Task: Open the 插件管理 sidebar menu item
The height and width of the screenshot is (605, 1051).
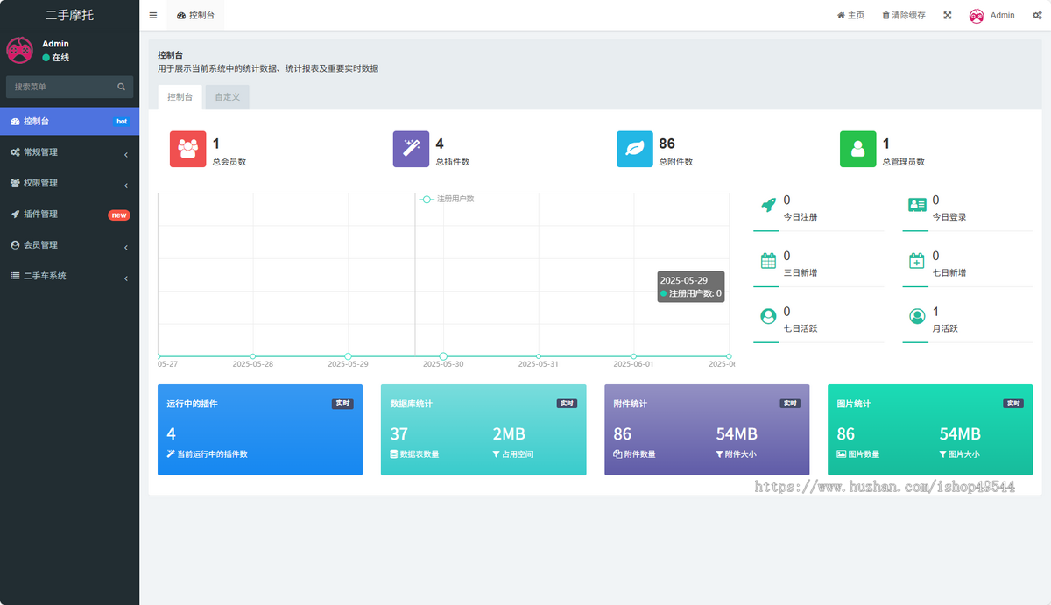Action: 69,214
